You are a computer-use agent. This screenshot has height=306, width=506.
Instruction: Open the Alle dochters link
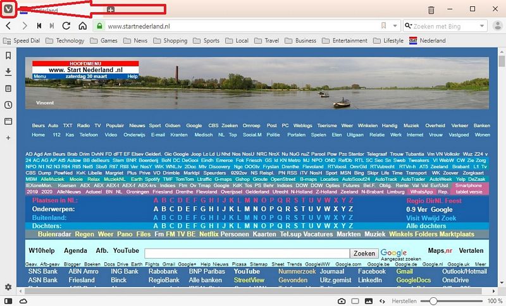tap(426, 226)
